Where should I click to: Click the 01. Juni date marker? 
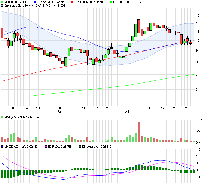[x=60, y=110]
